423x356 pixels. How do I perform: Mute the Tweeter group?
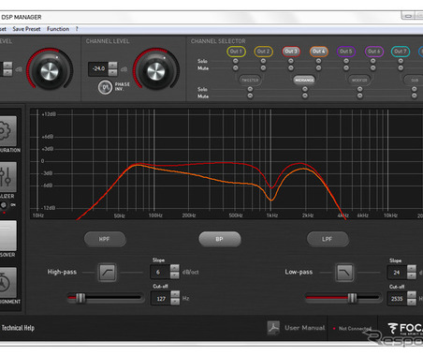coord(250,96)
